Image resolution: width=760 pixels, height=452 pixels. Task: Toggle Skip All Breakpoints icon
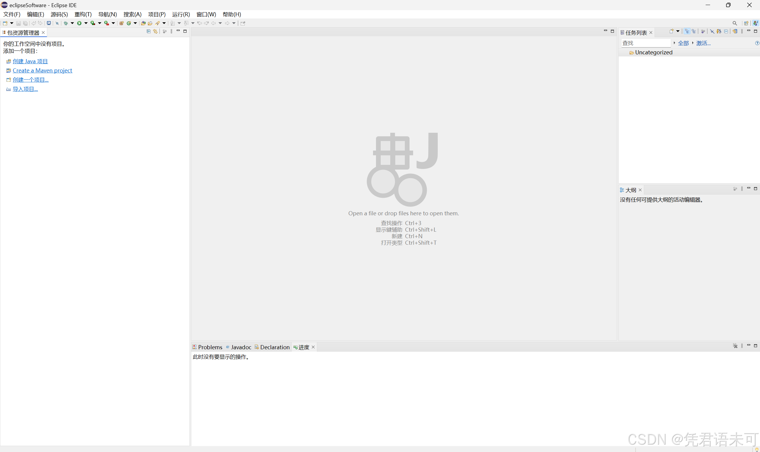coord(57,23)
